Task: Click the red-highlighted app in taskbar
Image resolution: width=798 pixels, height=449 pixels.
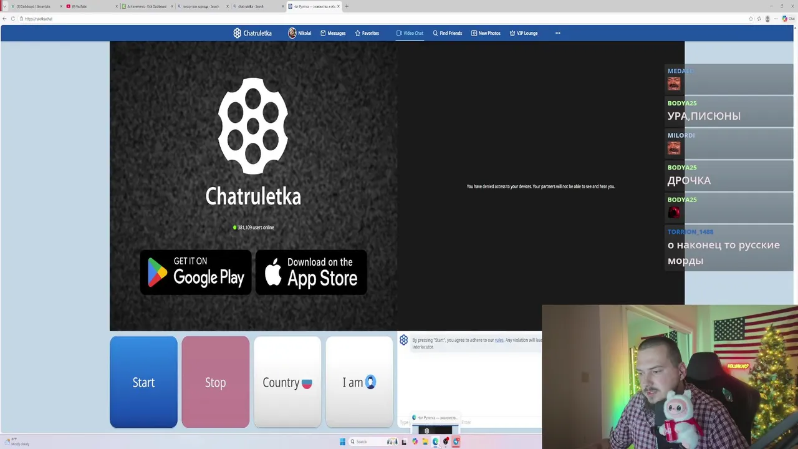Action: [x=456, y=442]
